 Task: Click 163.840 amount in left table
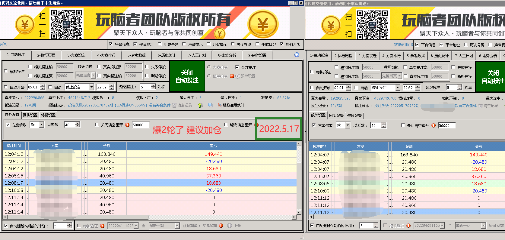click(x=107, y=154)
